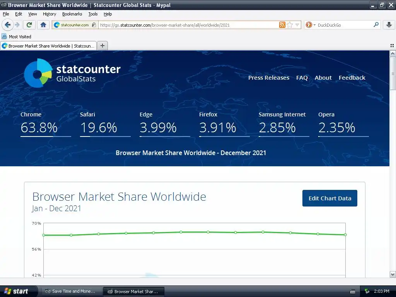This screenshot has height=297, width=396.
Task: Click the first data point on green chart line
Action: click(x=44, y=235)
